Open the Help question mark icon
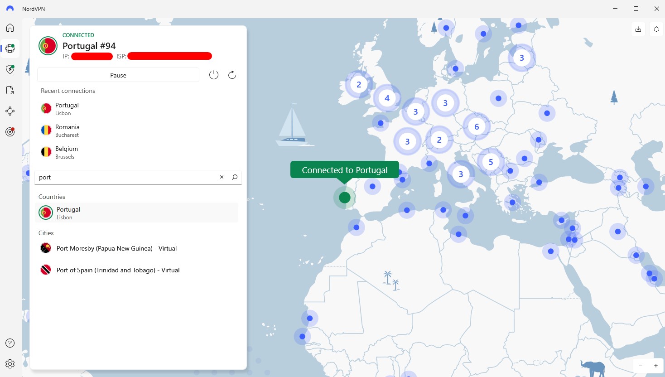The width and height of the screenshot is (665, 377). [10, 343]
